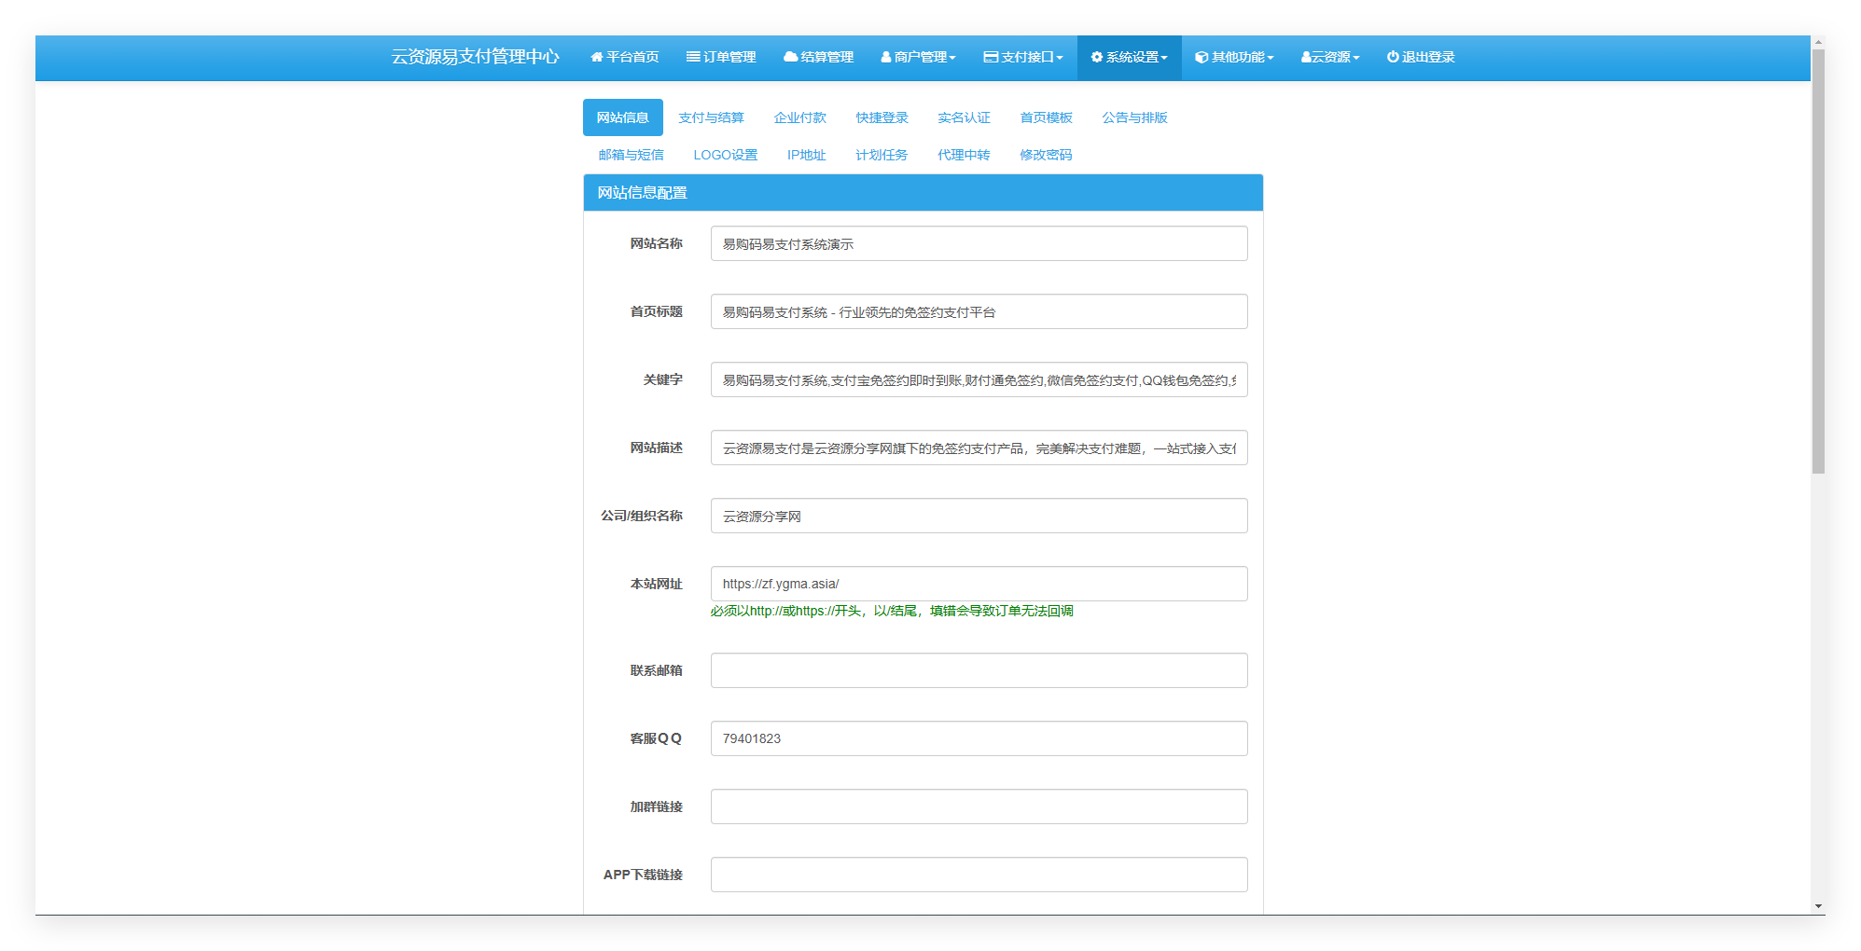The width and height of the screenshot is (1861, 951).
Task: Click the page's vertical scrollbar down arrow
Action: click(1817, 906)
